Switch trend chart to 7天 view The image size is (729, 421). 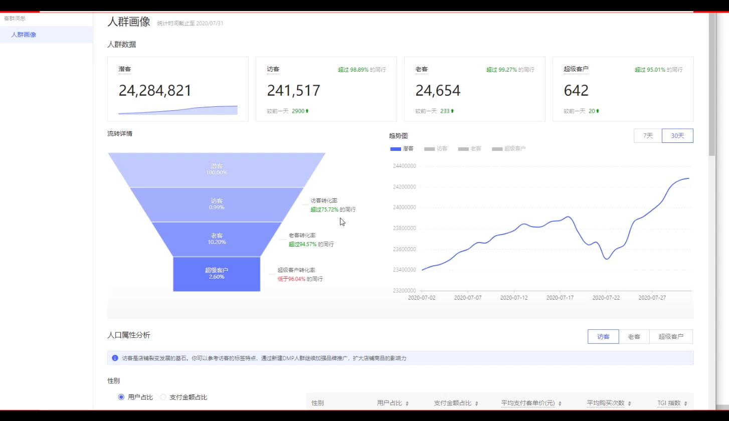[x=648, y=136]
